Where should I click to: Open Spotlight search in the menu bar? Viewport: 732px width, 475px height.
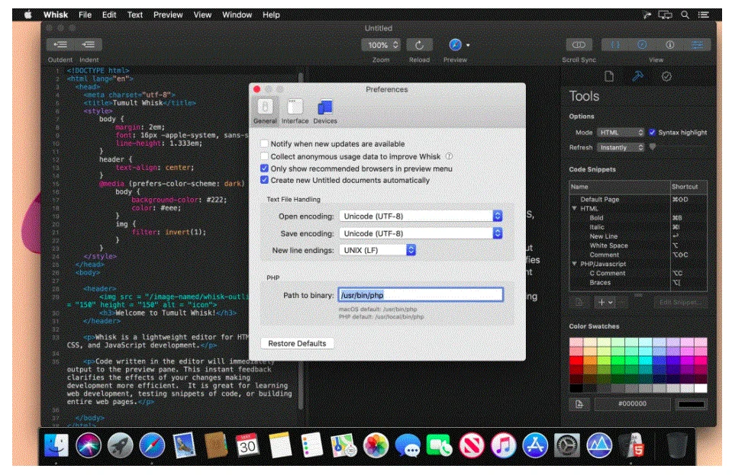click(685, 15)
